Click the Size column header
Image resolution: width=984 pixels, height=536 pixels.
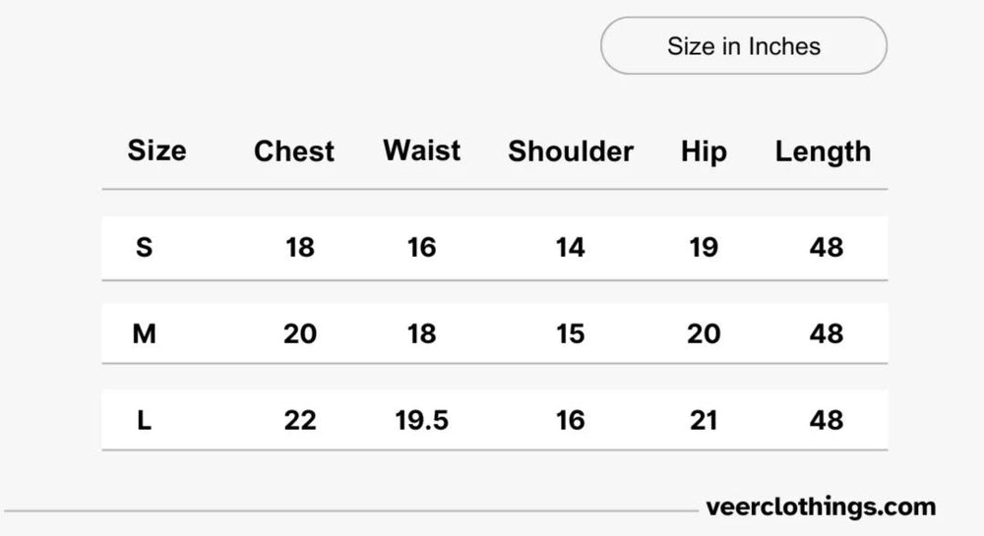click(x=156, y=150)
